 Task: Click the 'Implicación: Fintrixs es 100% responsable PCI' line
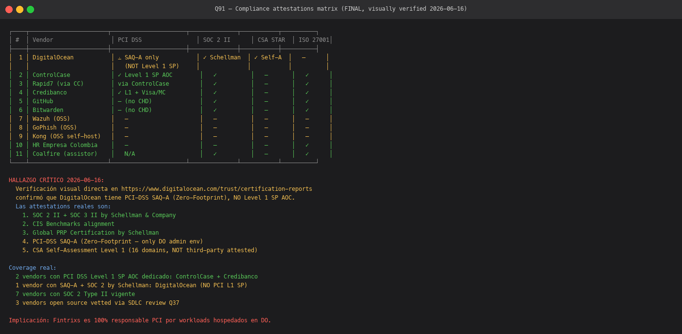140,320
